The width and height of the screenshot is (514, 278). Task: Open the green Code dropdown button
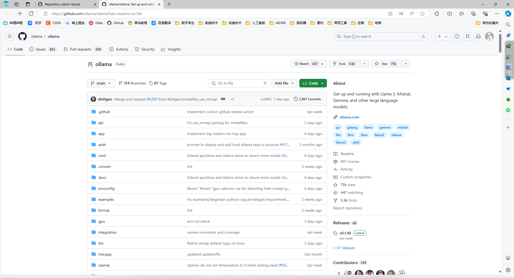pos(313,83)
